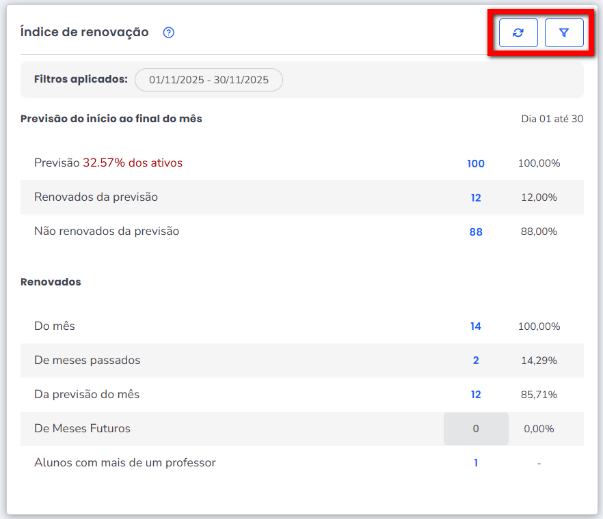The width and height of the screenshot is (603, 519).
Task: Open the 100 count for Previsão
Action: coord(476,164)
